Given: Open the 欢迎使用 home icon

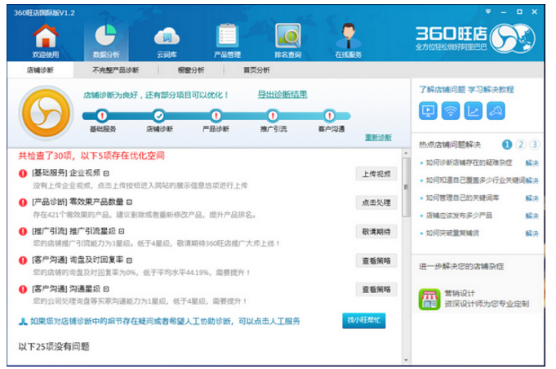Looking at the screenshot, I should pos(46,36).
